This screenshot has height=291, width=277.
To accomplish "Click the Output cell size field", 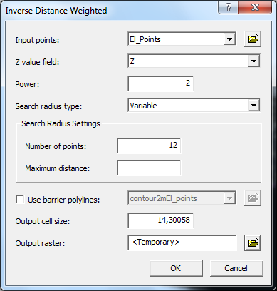I will (x=161, y=220).
